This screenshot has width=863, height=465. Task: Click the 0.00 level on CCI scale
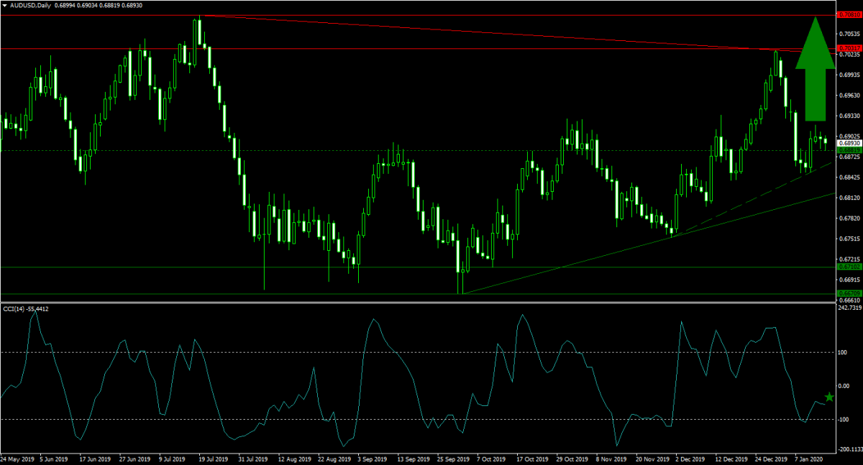[x=844, y=386]
